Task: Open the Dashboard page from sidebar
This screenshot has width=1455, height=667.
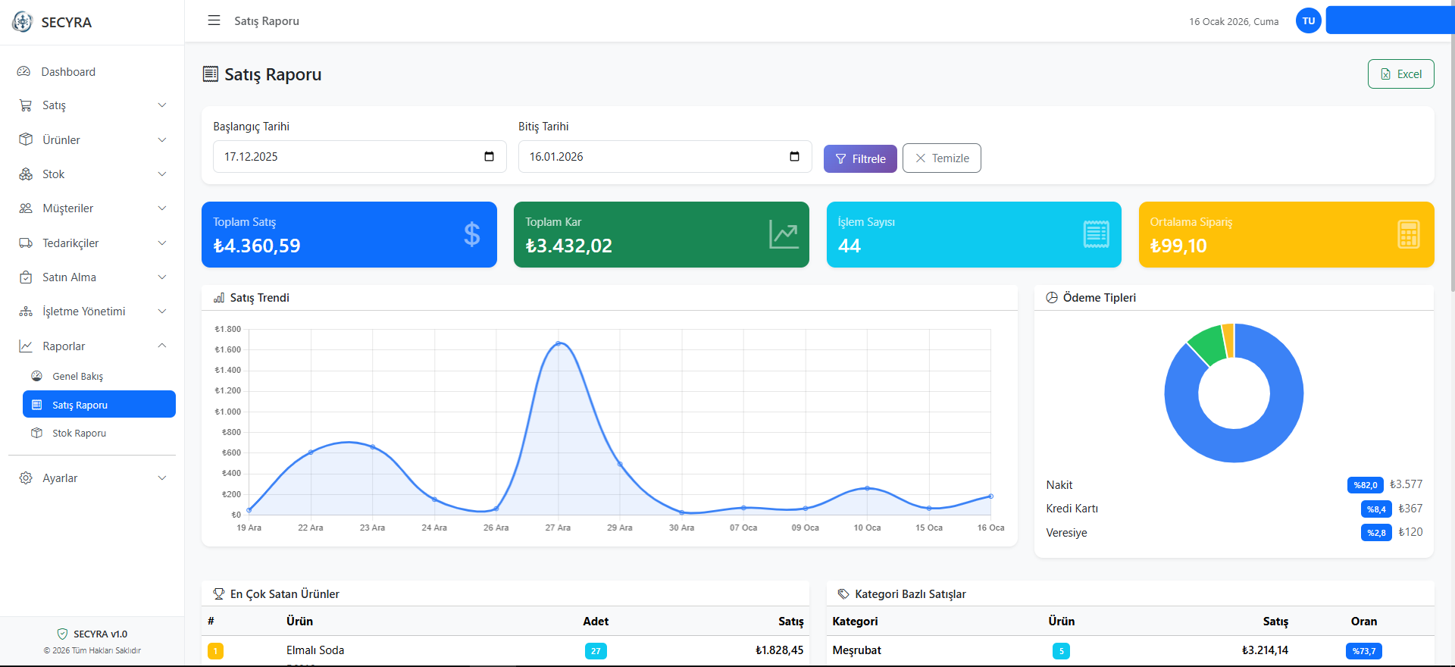Action: point(68,72)
